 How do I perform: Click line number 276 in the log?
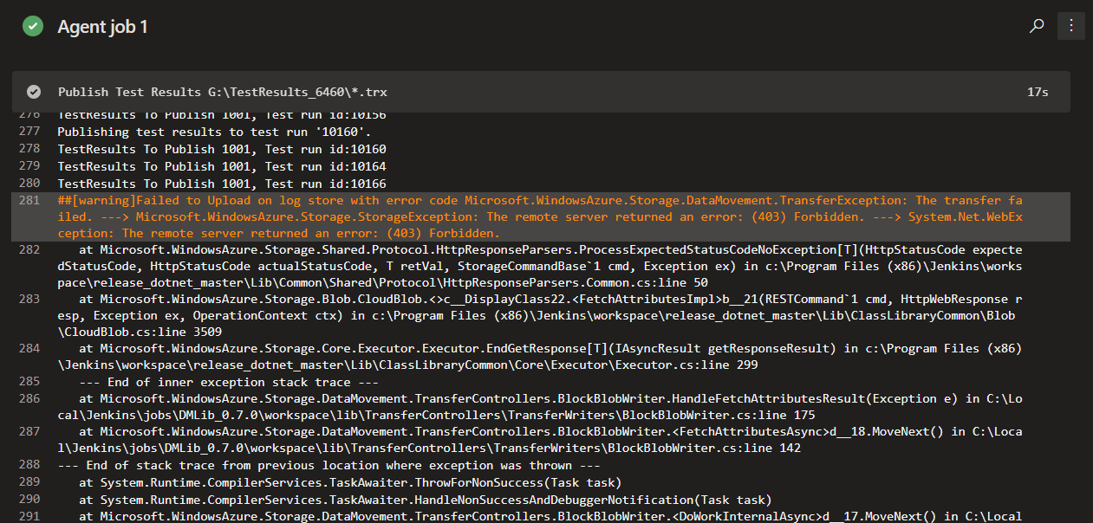(27, 114)
